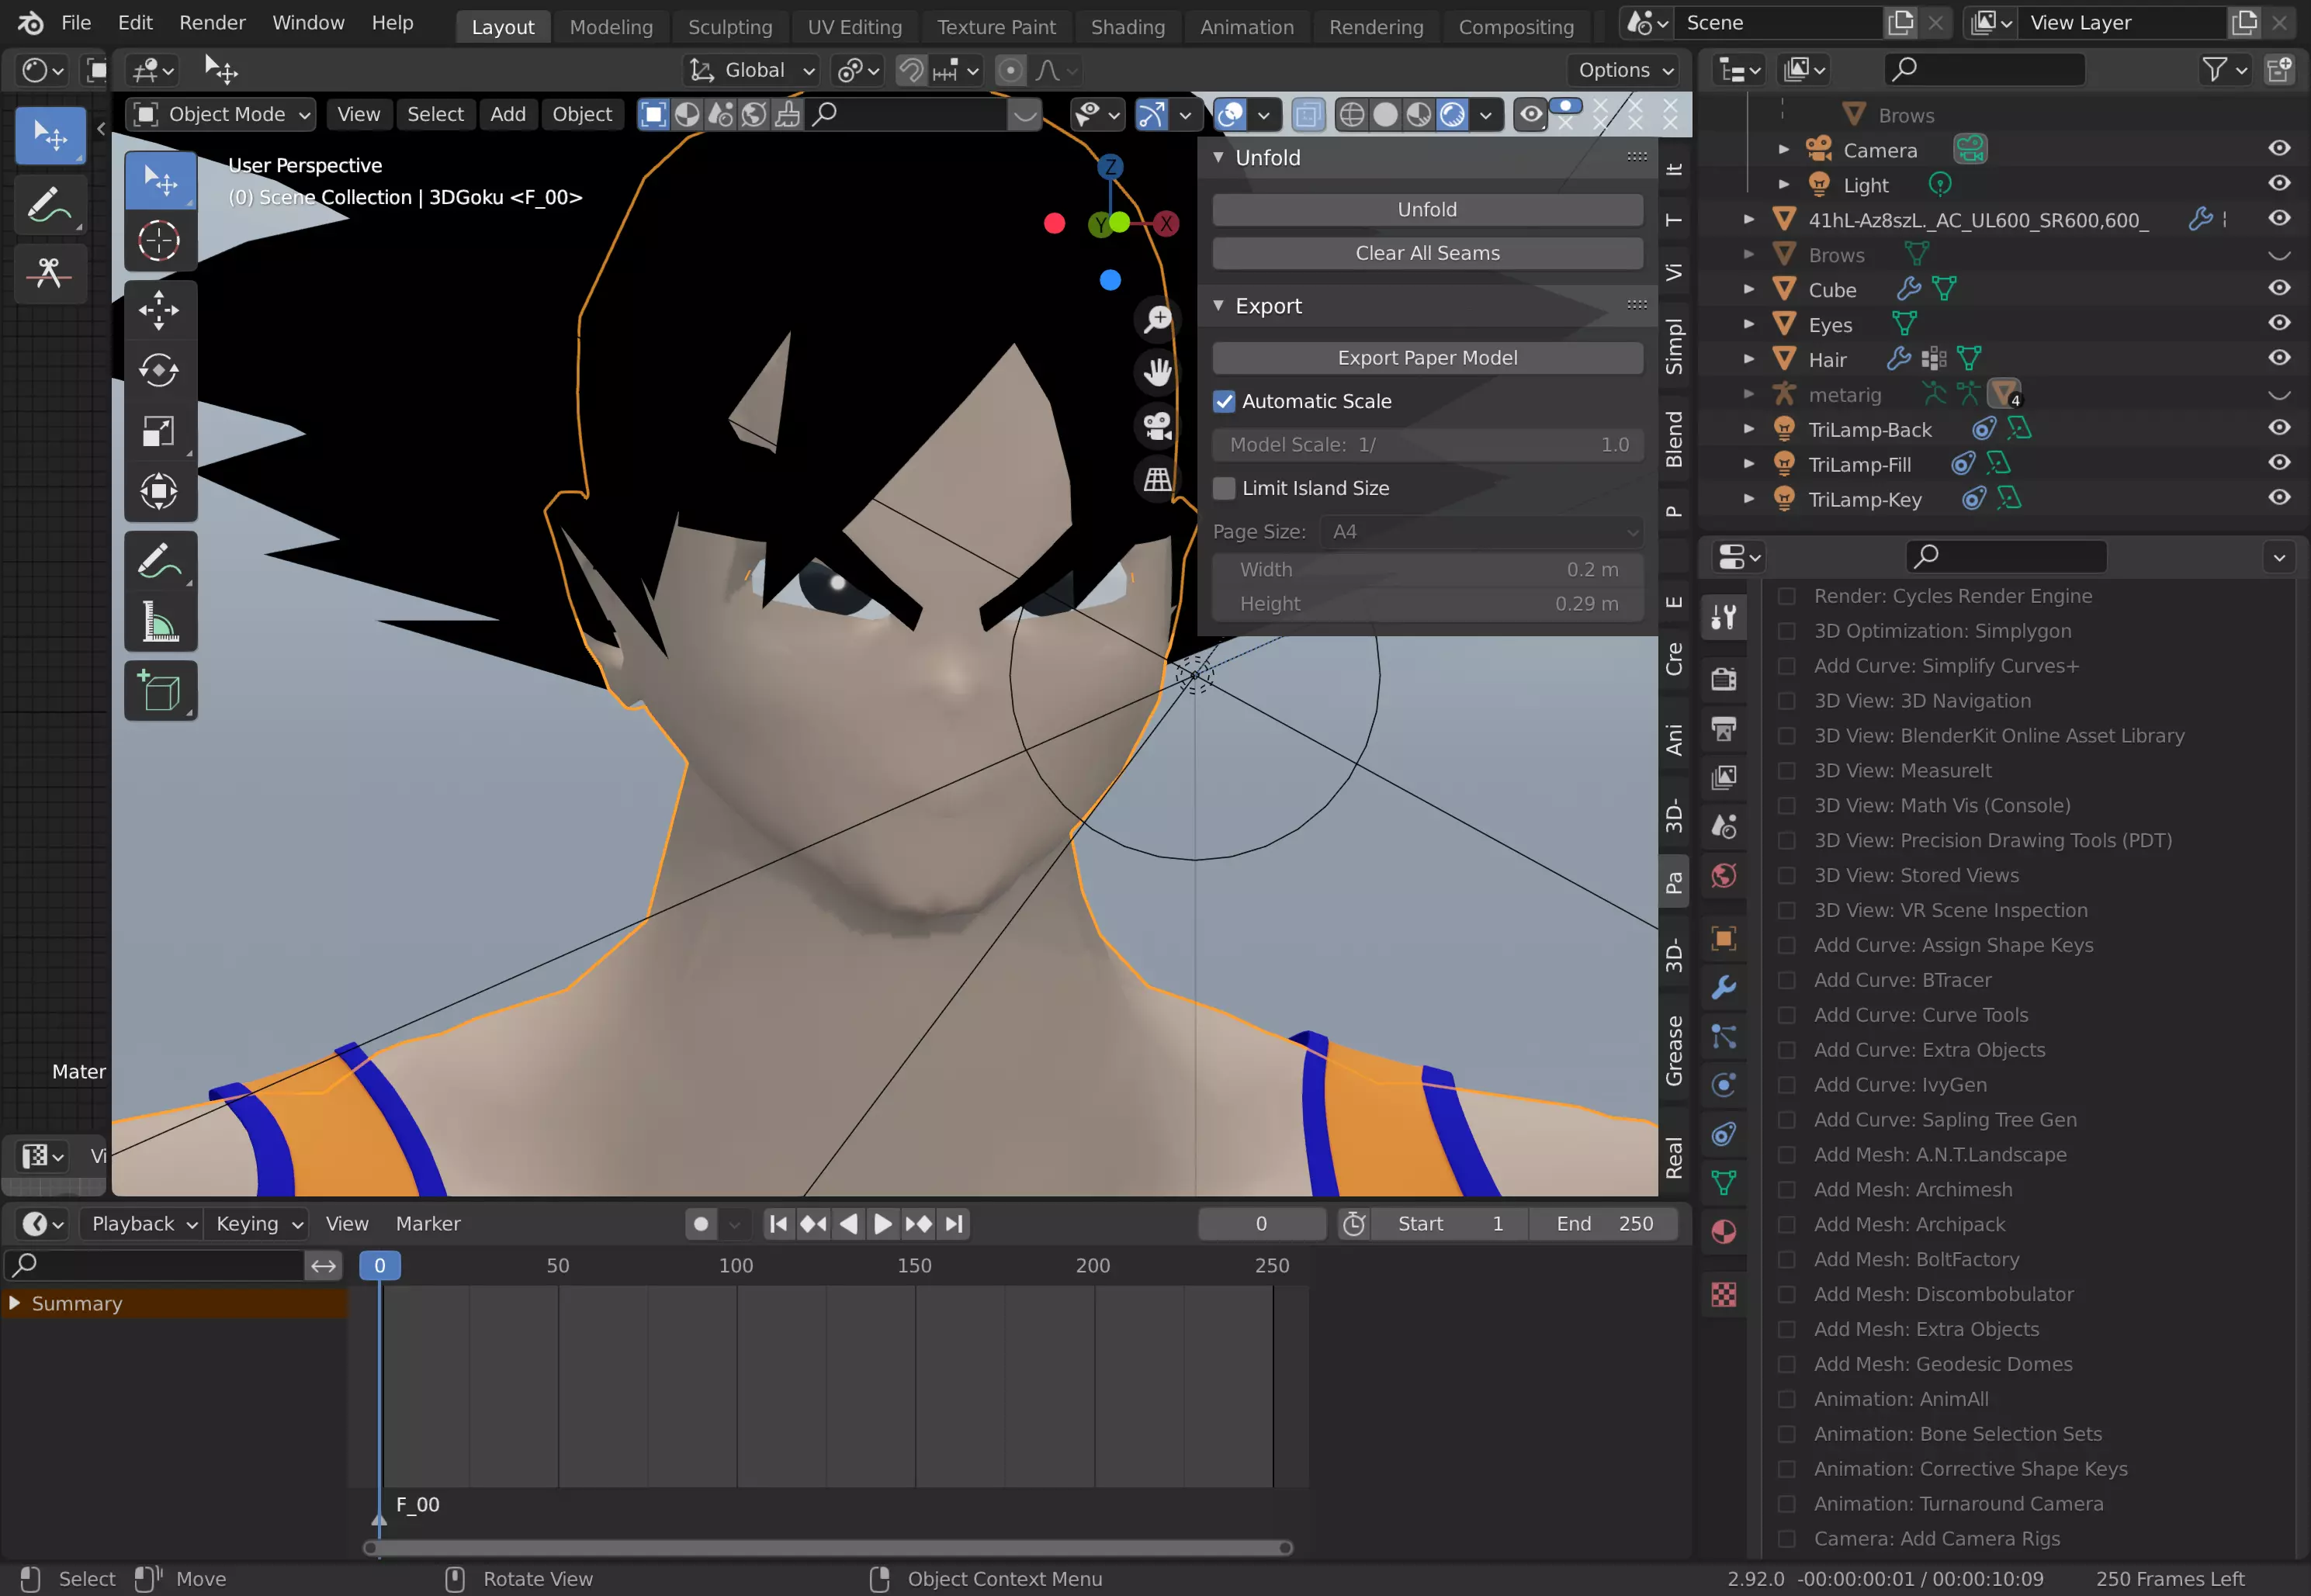Expand the Eyes object in outliner

pos(1748,324)
